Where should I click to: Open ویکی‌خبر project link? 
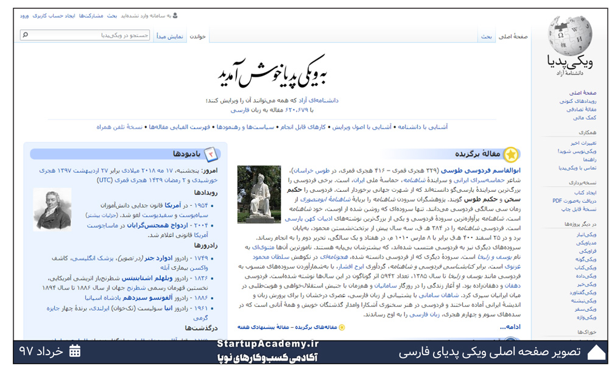click(587, 284)
